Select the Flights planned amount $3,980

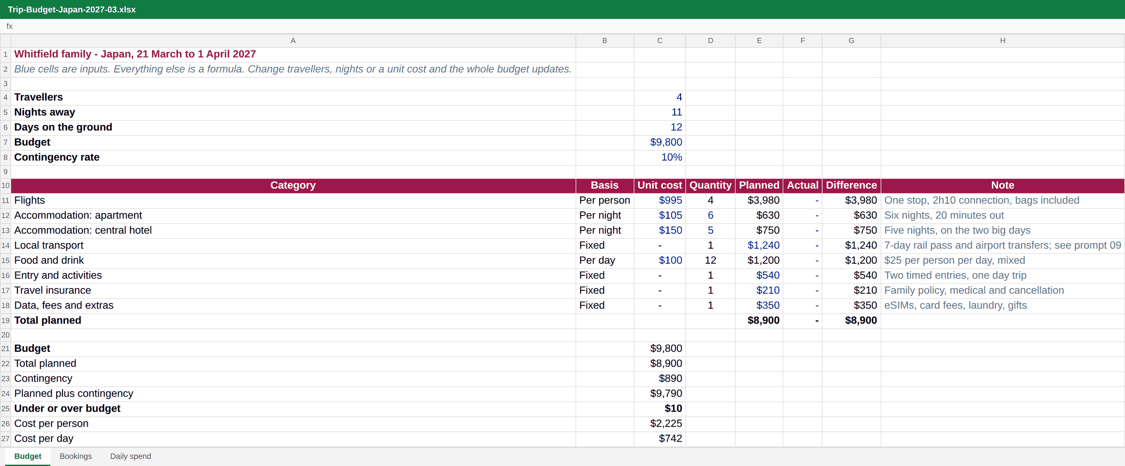tap(759, 200)
